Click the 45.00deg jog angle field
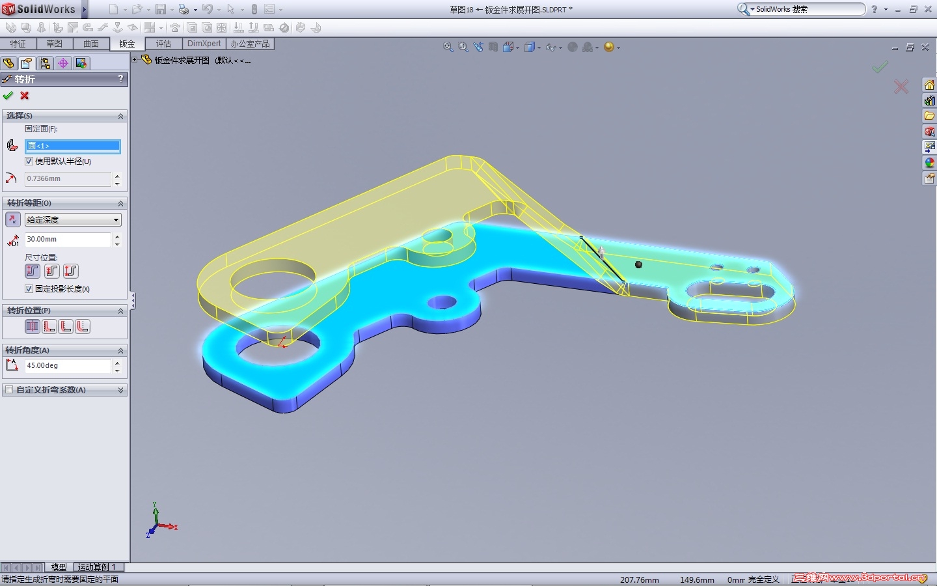 point(68,366)
